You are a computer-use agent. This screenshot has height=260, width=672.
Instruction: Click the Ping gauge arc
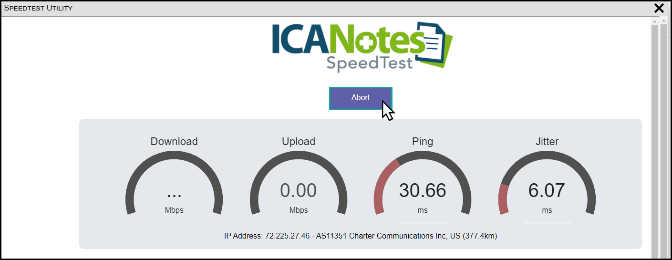tap(423, 156)
